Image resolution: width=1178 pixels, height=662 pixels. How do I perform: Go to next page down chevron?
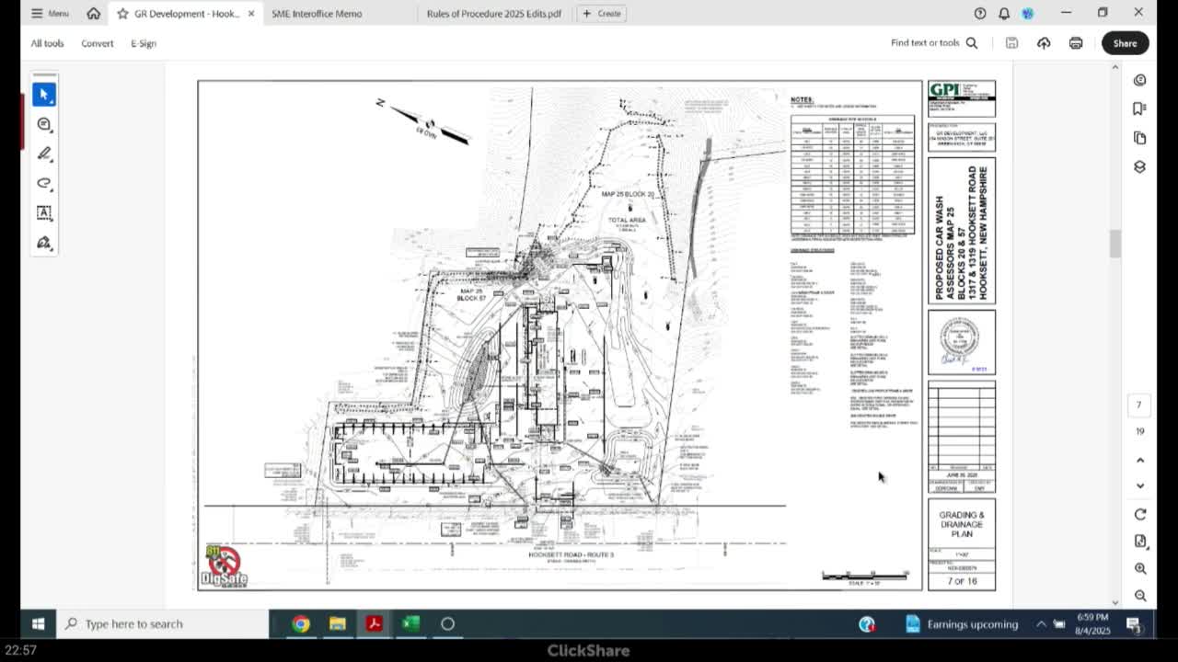point(1140,485)
